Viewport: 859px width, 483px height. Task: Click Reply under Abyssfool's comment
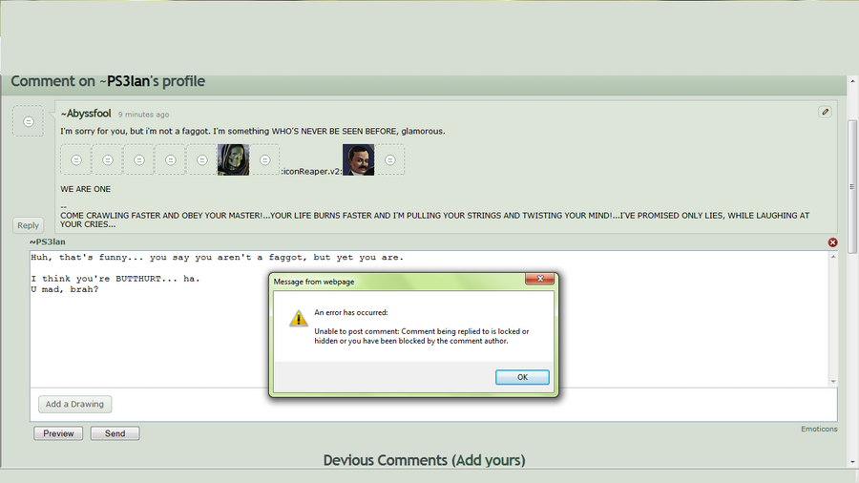tap(28, 225)
